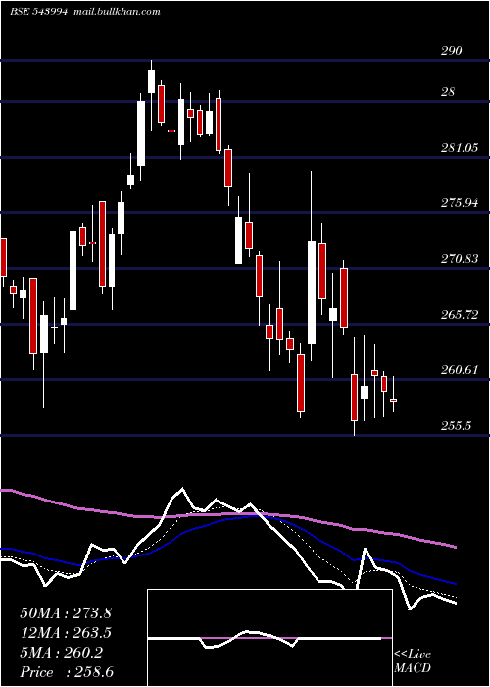The width and height of the screenshot is (490, 687).
Task: Click the 260.61 price axis label
Action: [x=459, y=370]
